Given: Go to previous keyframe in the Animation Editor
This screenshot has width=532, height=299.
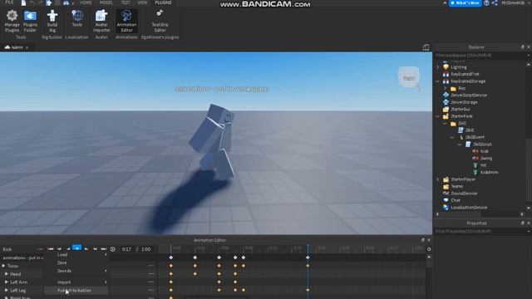Looking at the screenshot, I should tap(59, 249).
